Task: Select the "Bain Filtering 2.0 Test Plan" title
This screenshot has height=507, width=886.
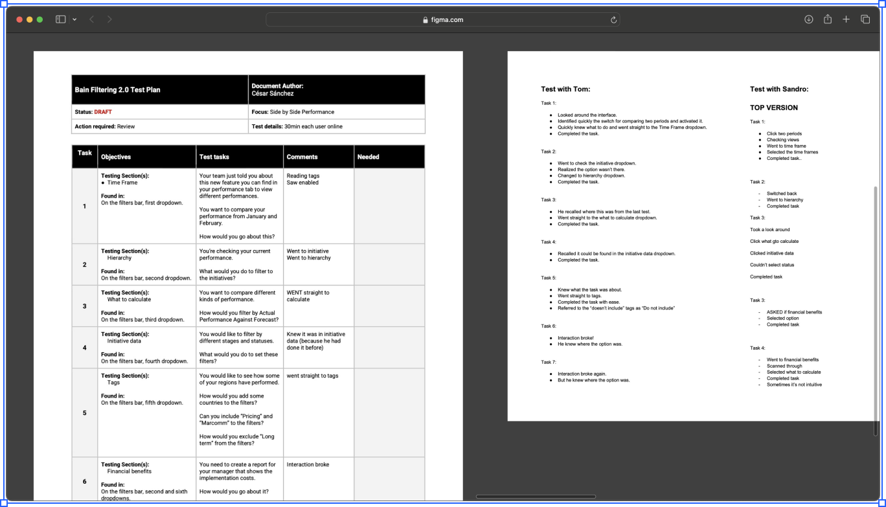Action: point(117,90)
